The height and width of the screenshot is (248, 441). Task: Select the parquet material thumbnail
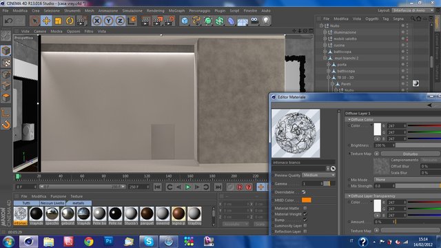click(x=147, y=216)
